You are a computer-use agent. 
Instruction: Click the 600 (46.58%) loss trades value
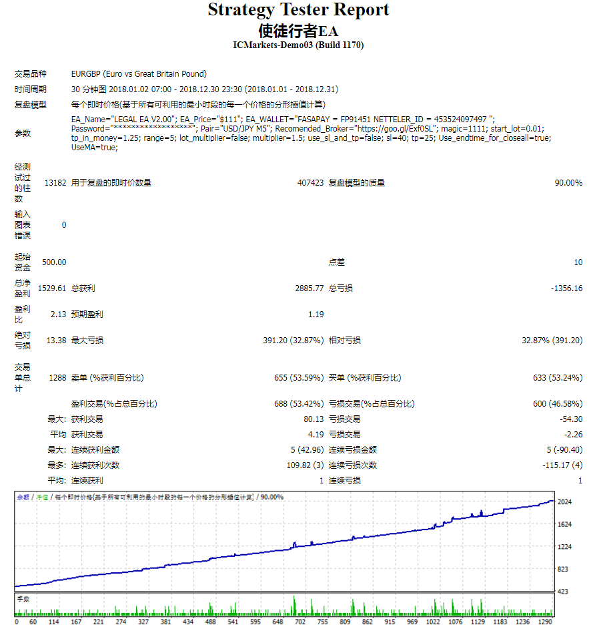(558, 404)
